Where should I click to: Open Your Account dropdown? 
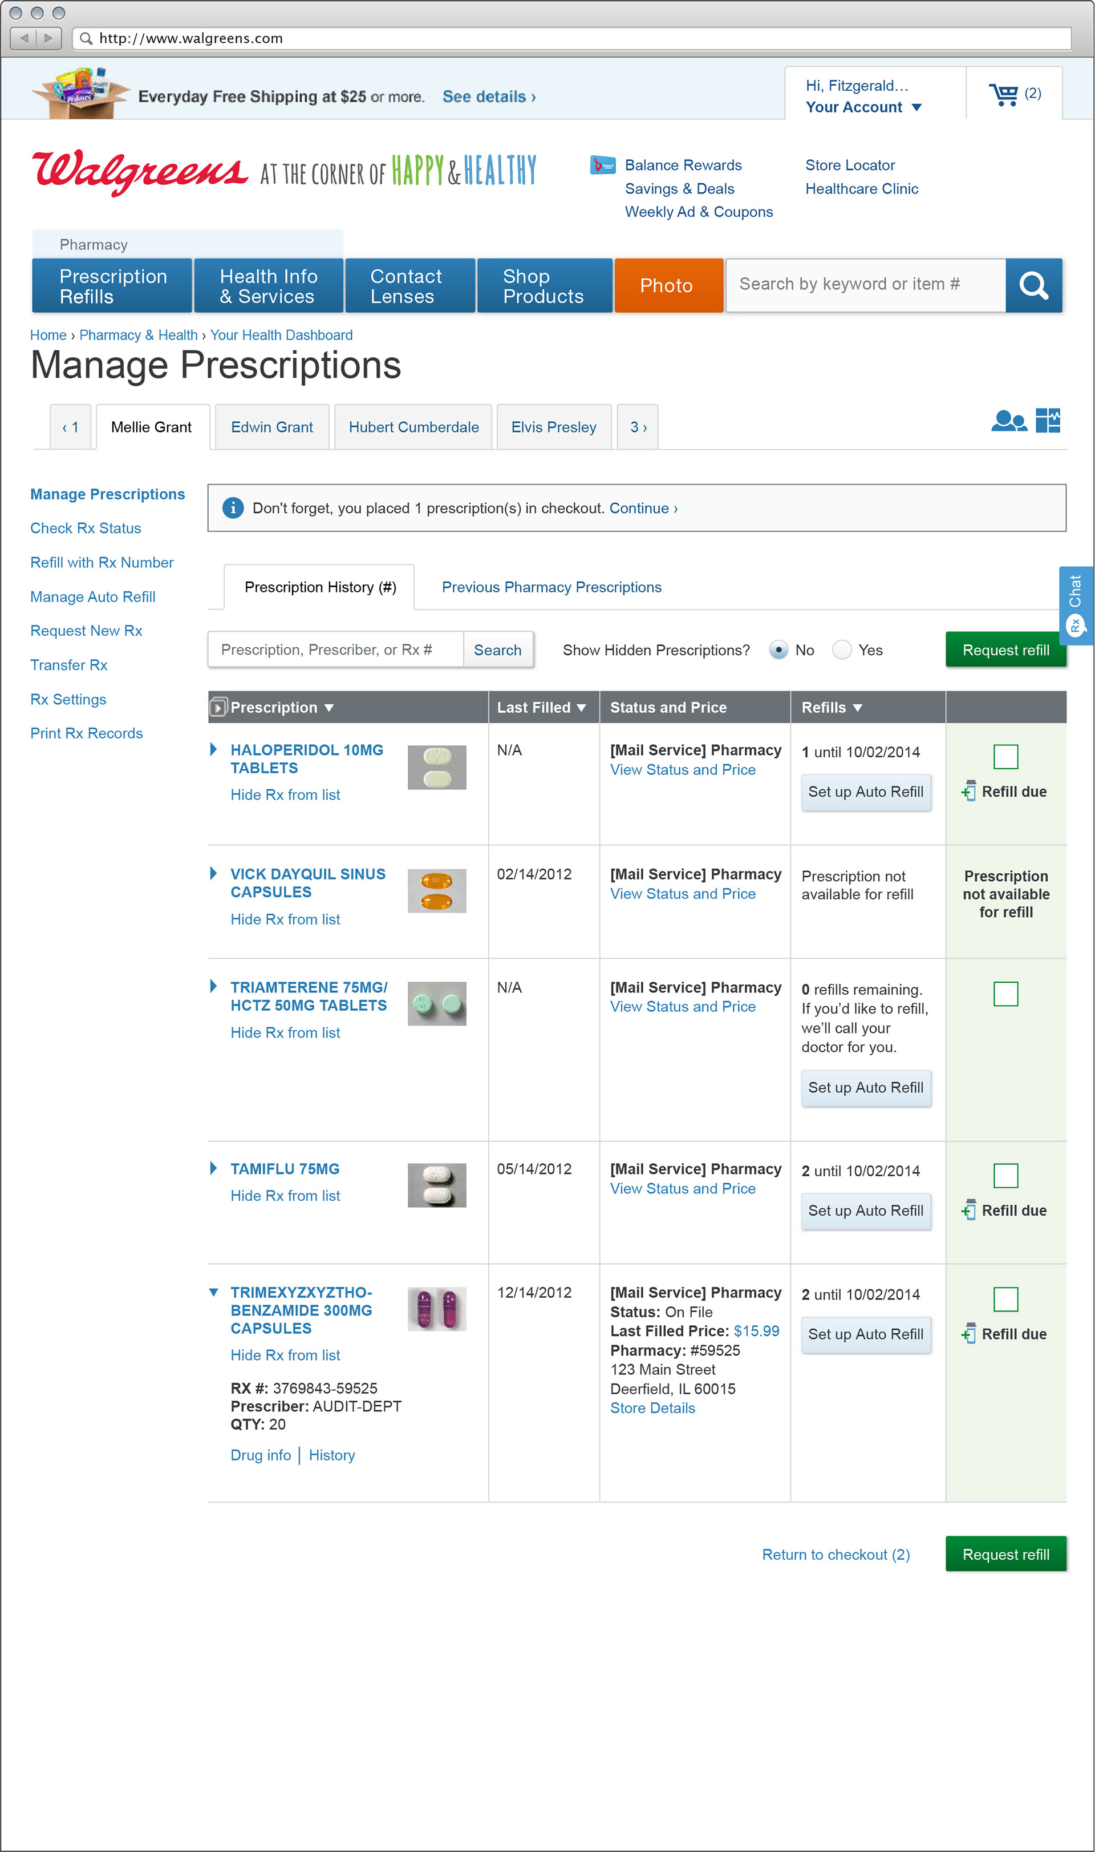863,107
